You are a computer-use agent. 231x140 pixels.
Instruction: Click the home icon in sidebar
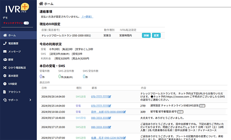click(x=5, y=35)
